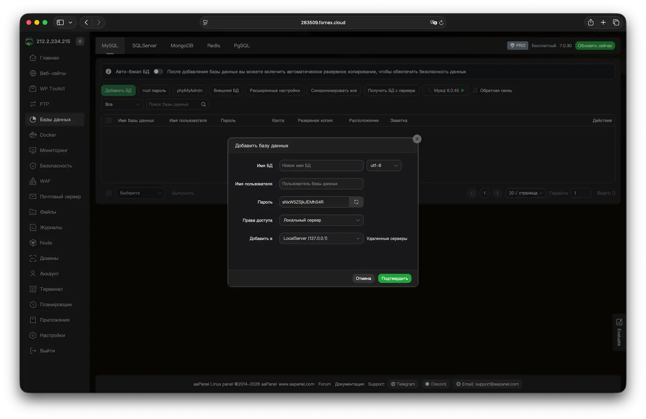This screenshot has height=419, width=646.
Task: Close the Add Database dialog
Action: (417, 139)
